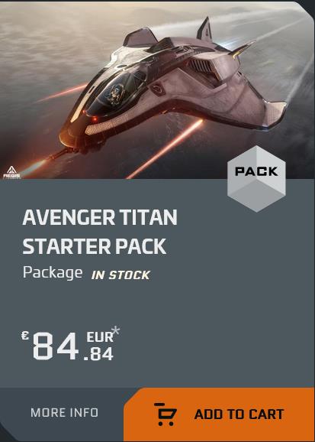Click the EUR currency label

[100, 337]
